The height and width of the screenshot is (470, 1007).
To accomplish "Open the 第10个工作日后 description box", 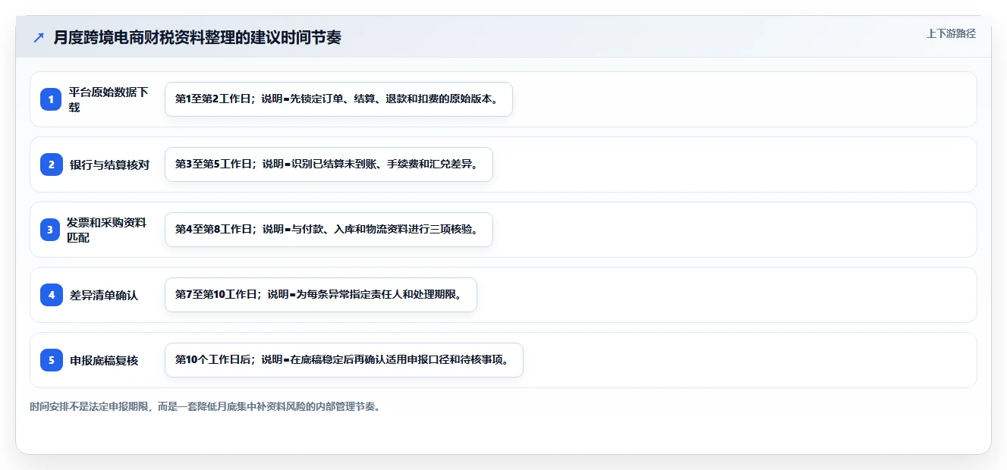I will (344, 360).
